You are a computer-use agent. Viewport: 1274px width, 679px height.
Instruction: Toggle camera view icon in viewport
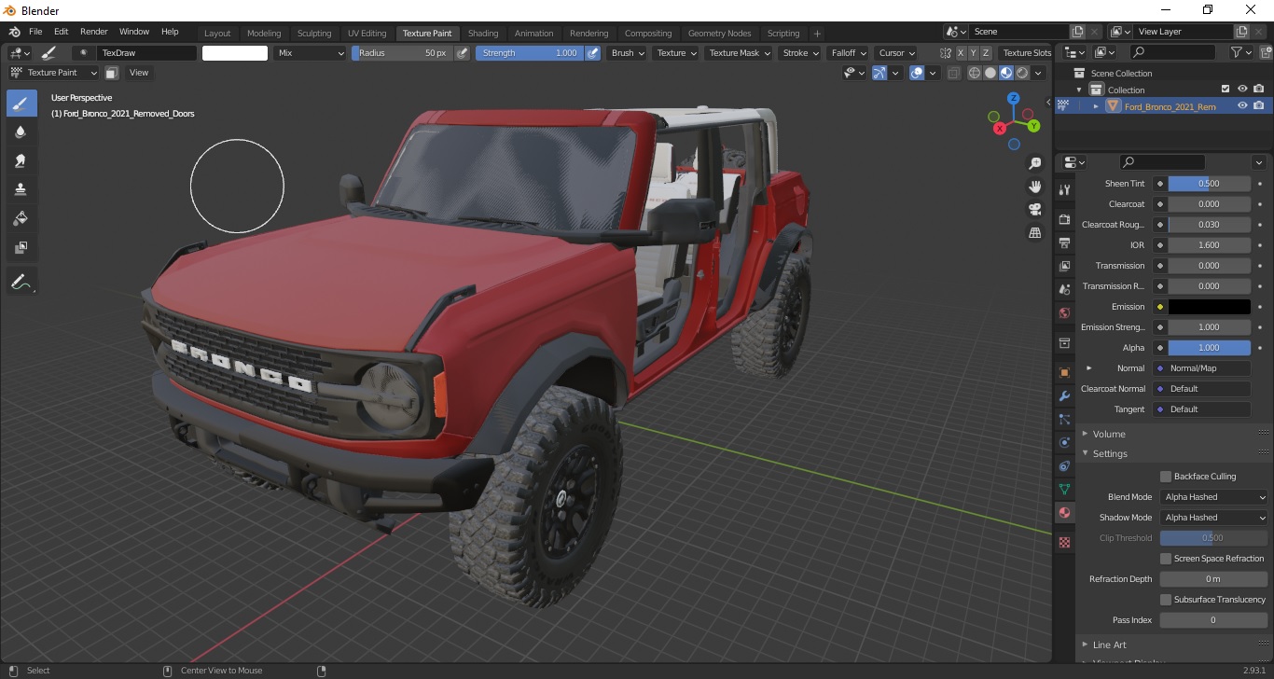[1034, 209]
